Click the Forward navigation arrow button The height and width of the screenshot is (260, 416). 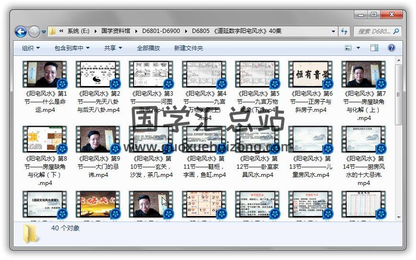(x=34, y=32)
